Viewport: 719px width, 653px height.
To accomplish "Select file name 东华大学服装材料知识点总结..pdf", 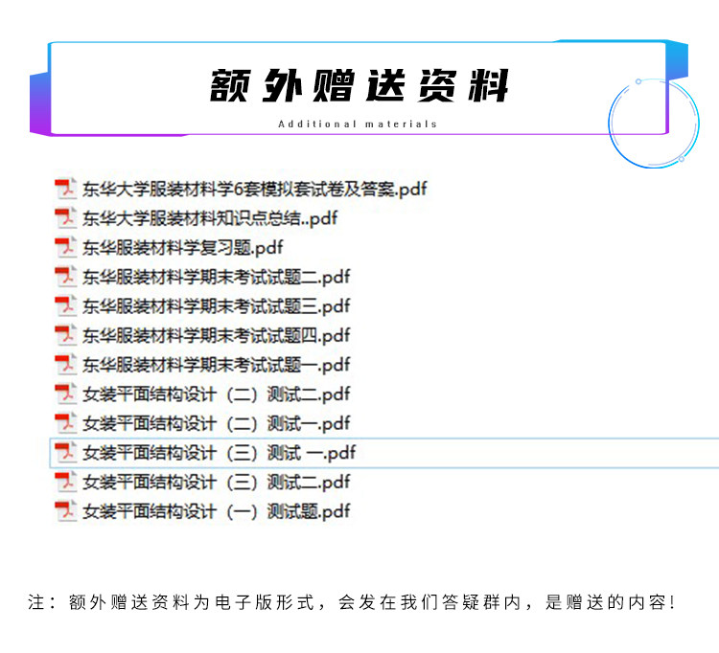I will tap(210, 218).
